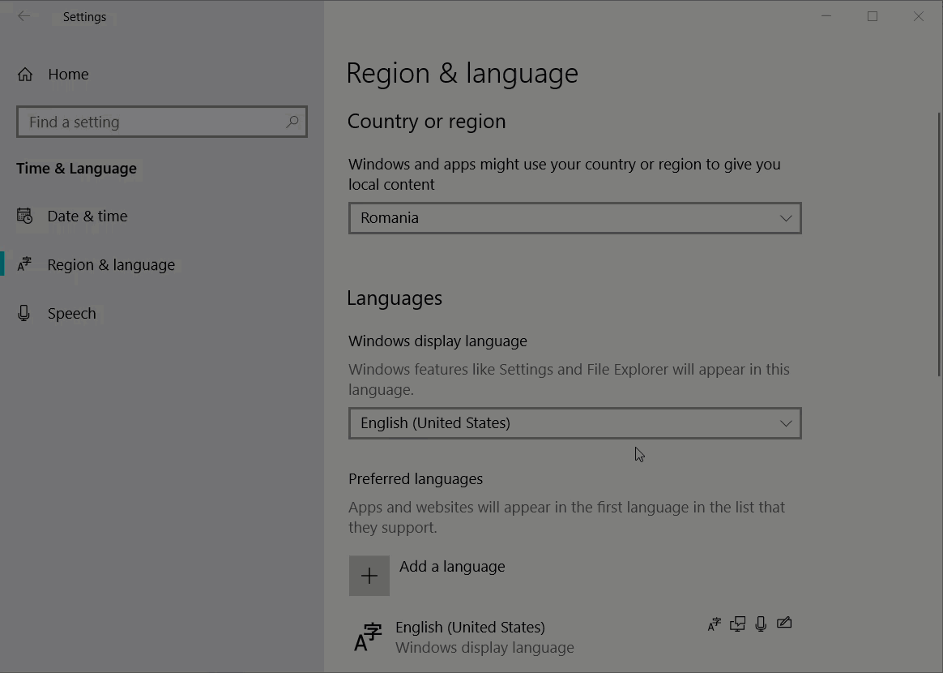Click the plus icon to add a language
This screenshot has height=673, width=943.
point(369,576)
